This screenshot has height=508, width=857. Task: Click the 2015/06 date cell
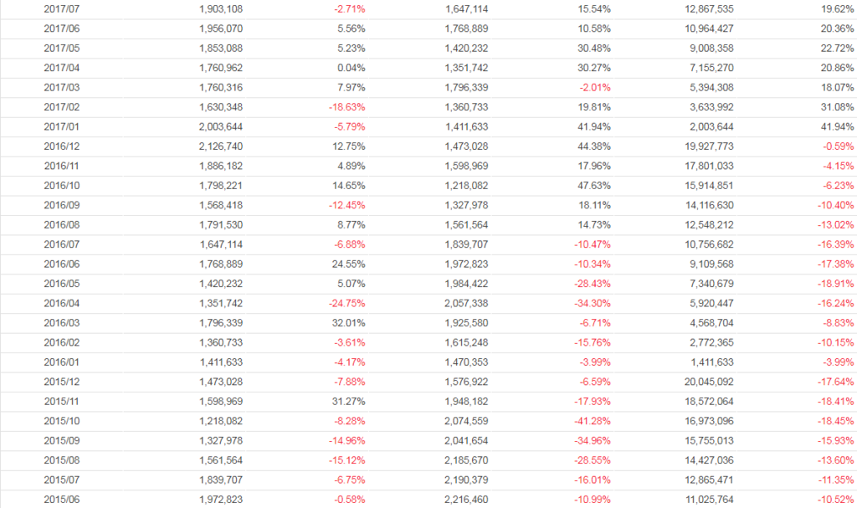tap(60, 500)
